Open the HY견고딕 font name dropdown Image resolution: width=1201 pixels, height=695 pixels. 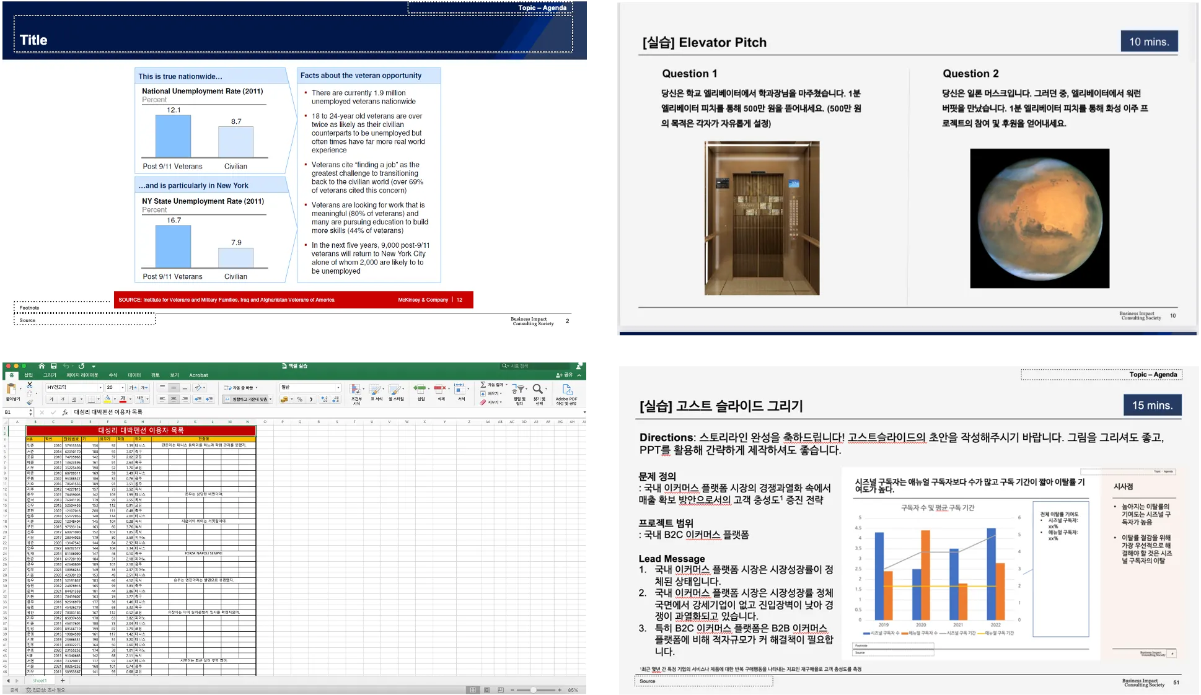100,388
